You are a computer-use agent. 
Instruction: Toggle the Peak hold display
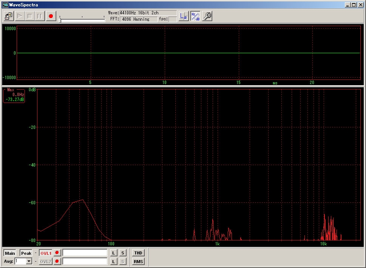tap(26, 253)
